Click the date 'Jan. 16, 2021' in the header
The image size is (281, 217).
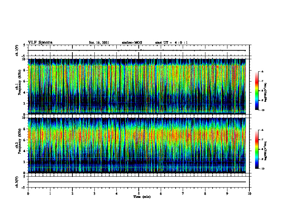coord(99,43)
